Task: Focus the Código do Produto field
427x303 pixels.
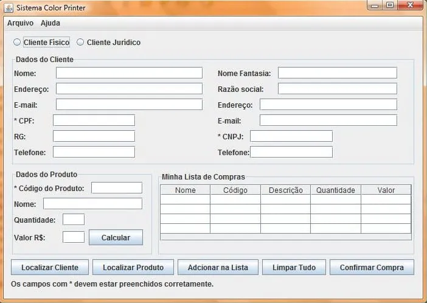Action: coord(116,187)
